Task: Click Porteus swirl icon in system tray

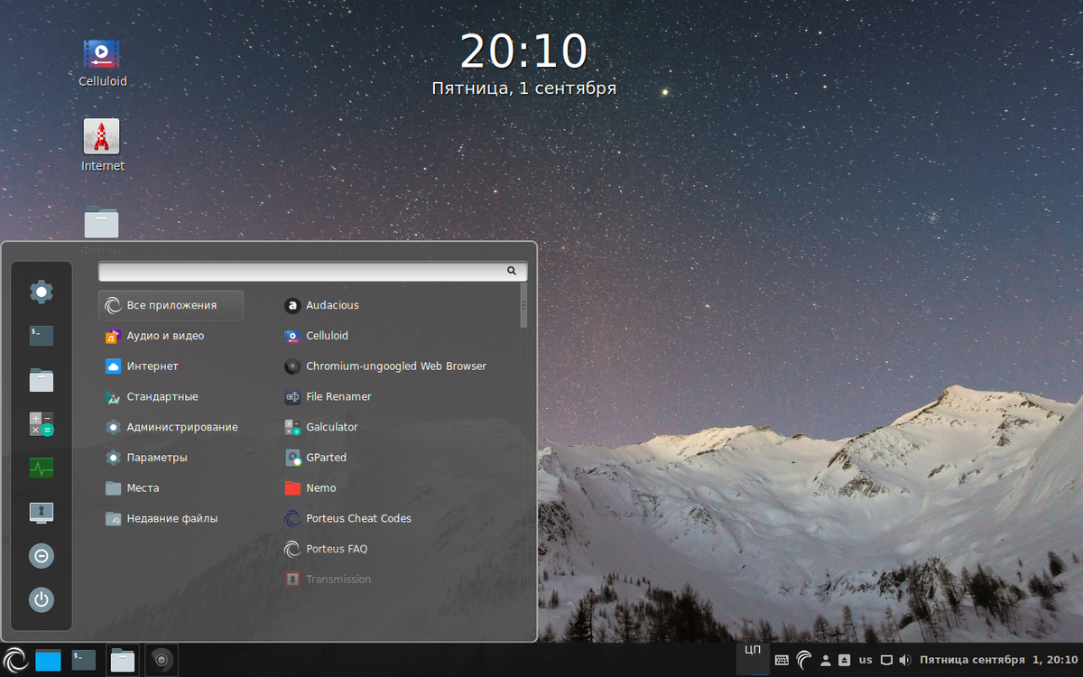Action: [x=804, y=660]
